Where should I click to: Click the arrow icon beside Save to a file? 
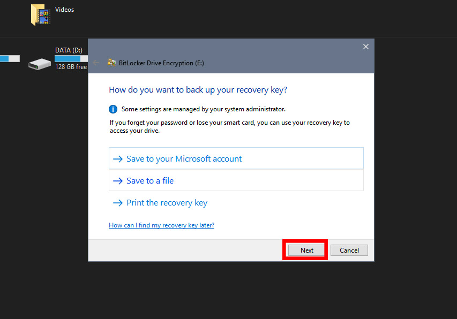click(118, 181)
